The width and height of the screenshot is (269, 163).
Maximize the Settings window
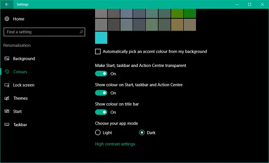[x=250, y=4]
